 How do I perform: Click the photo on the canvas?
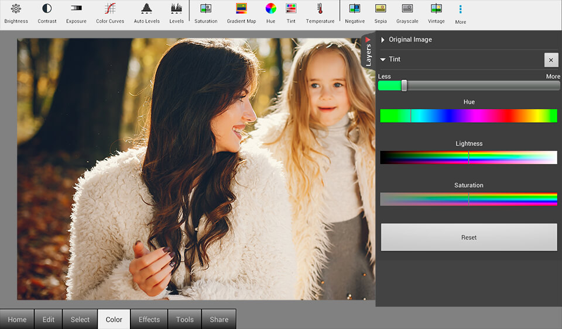click(x=196, y=169)
